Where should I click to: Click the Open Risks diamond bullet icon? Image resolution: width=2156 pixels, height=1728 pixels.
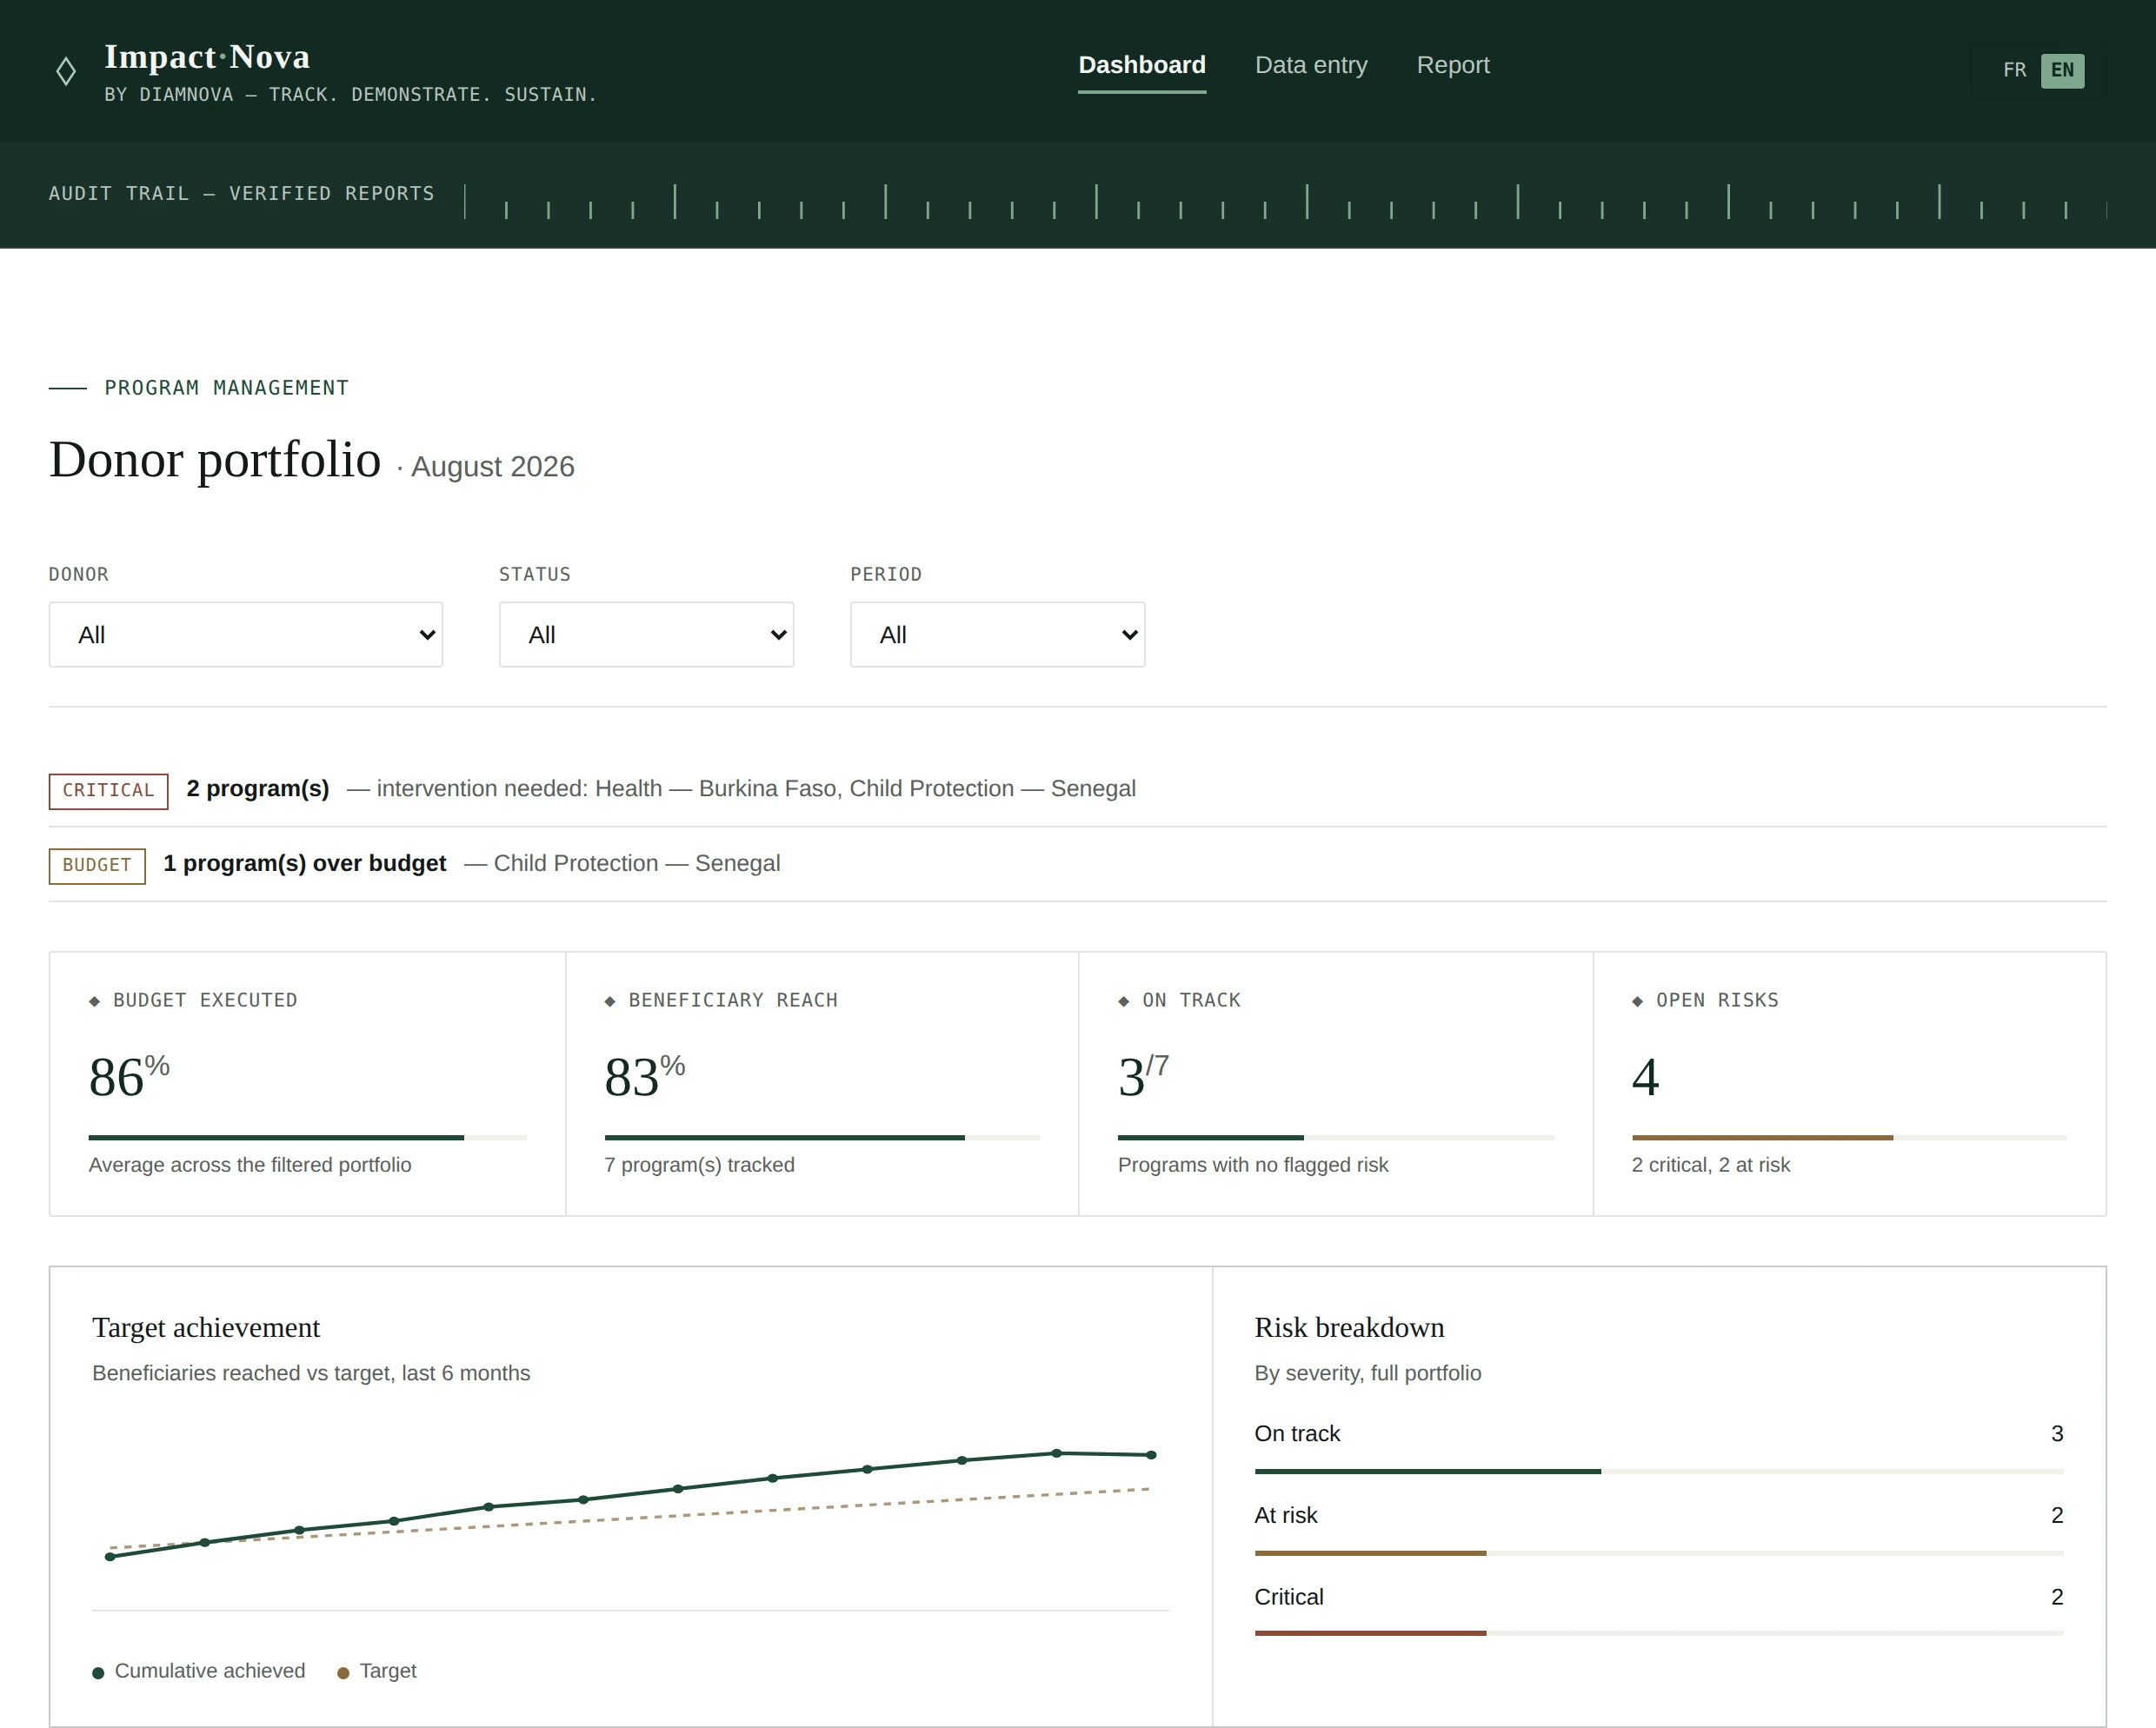pyautogui.click(x=1638, y=1001)
